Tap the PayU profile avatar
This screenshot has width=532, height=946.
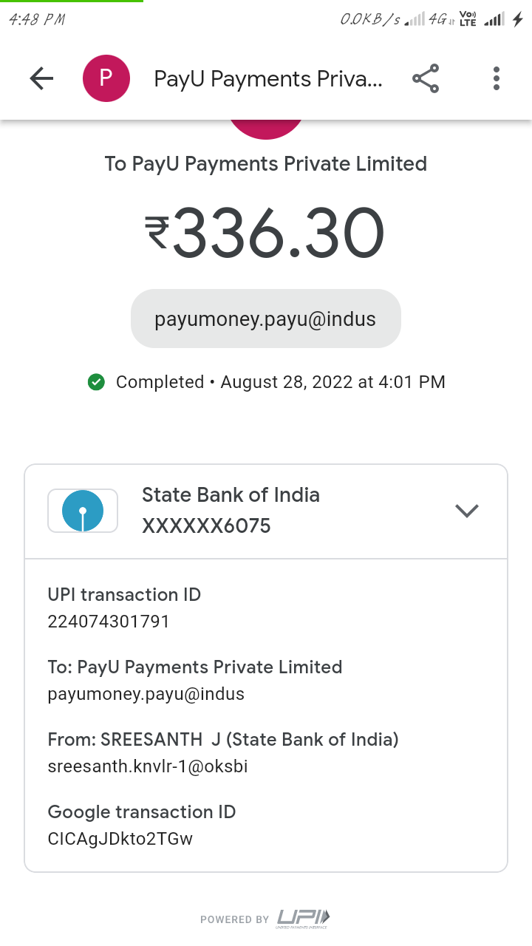pyautogui.click(x=106, y=78)
